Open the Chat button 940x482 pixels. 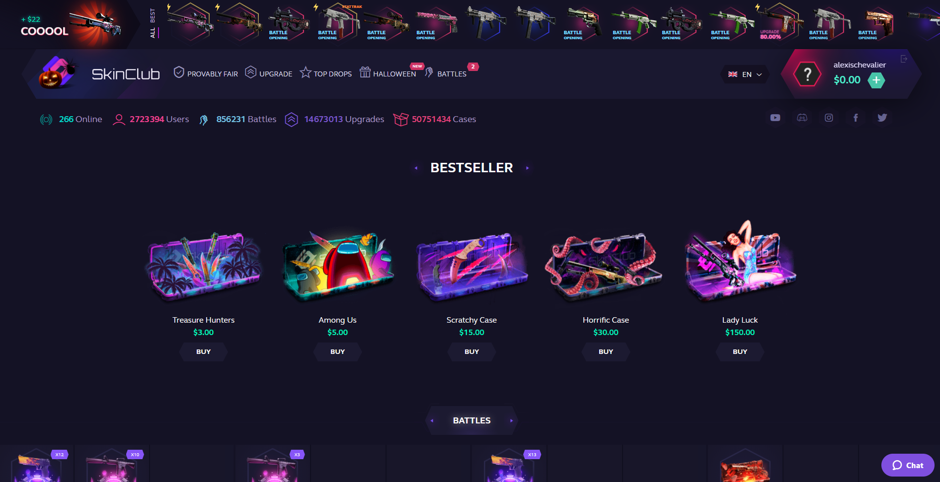pos(908,465)
